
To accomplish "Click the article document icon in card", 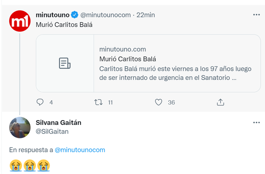I will pyautogui.click(x=65, y=63).
